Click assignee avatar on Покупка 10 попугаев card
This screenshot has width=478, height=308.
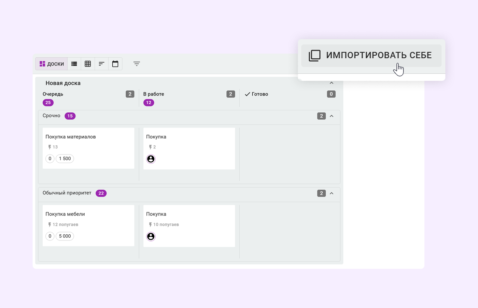click(x=151, y=236)
